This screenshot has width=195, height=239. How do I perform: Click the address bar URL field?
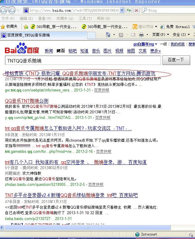74,10
